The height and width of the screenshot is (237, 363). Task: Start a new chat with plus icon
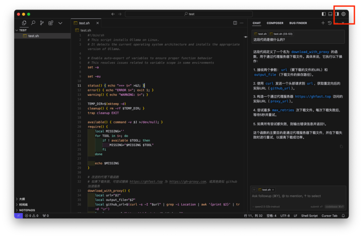click(x=323, y=23)
